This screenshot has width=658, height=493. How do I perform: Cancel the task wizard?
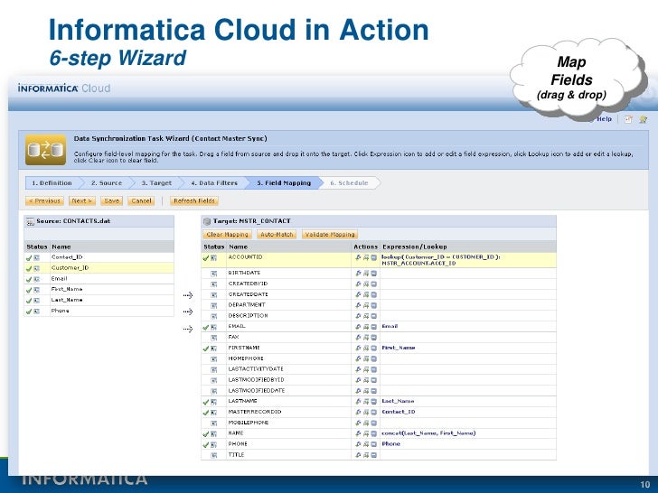pyautogui.click(x=141, y=201)
